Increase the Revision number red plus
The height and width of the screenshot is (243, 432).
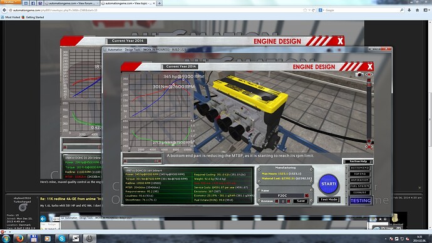[289, 201]
